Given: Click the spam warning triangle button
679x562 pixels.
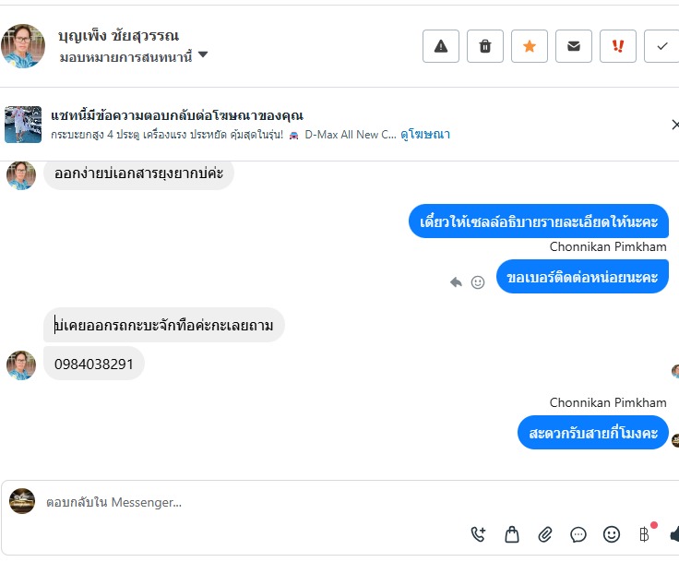Looking at the screenshot, I should coord(440,46).
